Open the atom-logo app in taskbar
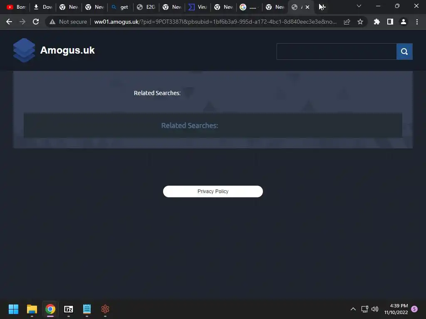This screenshot has height=319, width=426. coord(105,309)
